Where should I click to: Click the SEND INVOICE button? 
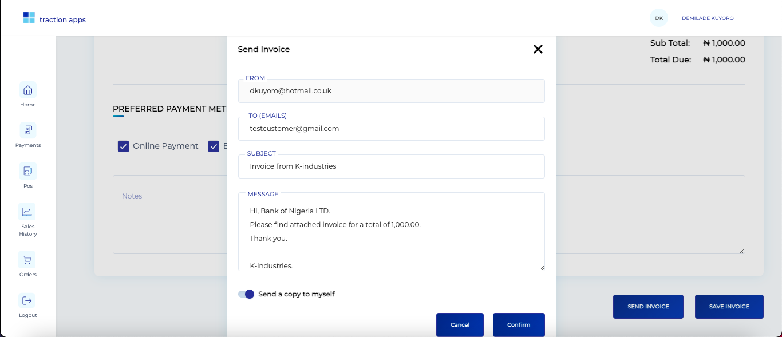[648, 306]
